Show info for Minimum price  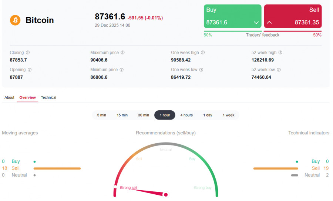pos(121,70)
